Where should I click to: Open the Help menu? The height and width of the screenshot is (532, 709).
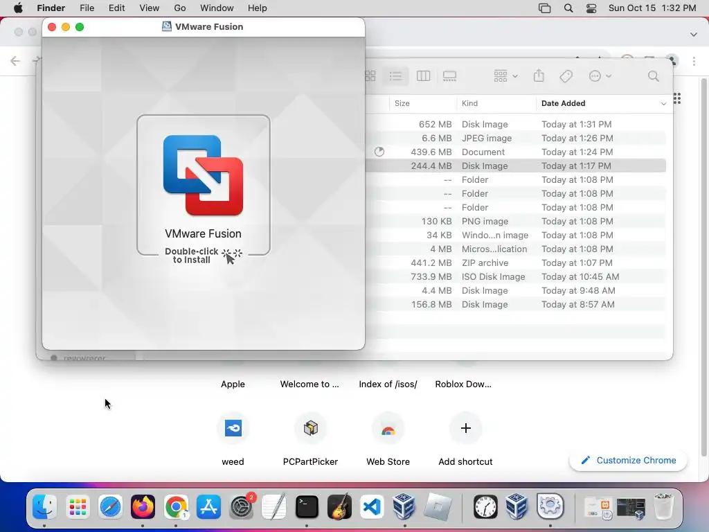pyautogui.click(x=258, y=8)
